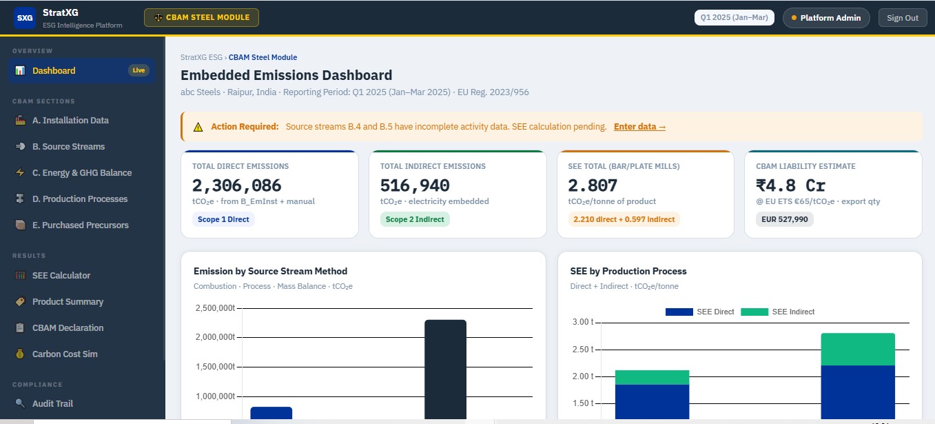935x424 pixels.
Task: Click the Production Processes icon
Action: (x=20, y=199)
